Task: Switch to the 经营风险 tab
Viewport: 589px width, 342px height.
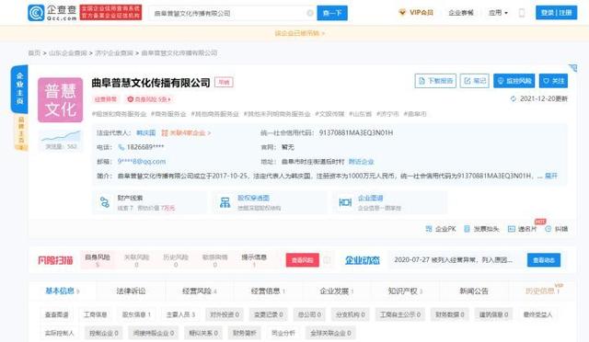Action: click(x=200, y=291)
